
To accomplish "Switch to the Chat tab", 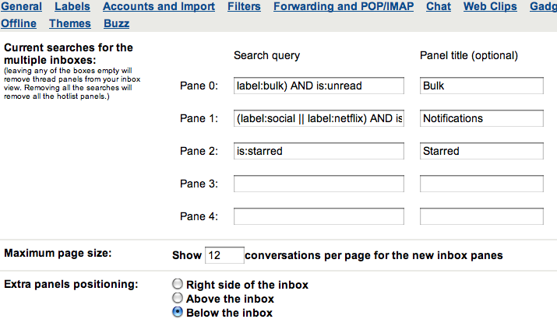I will click(x=439, y=6).
